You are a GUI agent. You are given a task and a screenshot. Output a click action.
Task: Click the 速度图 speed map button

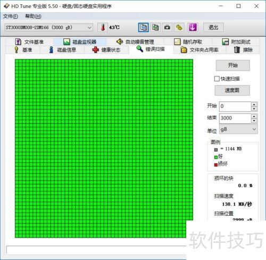coord(232,90)
